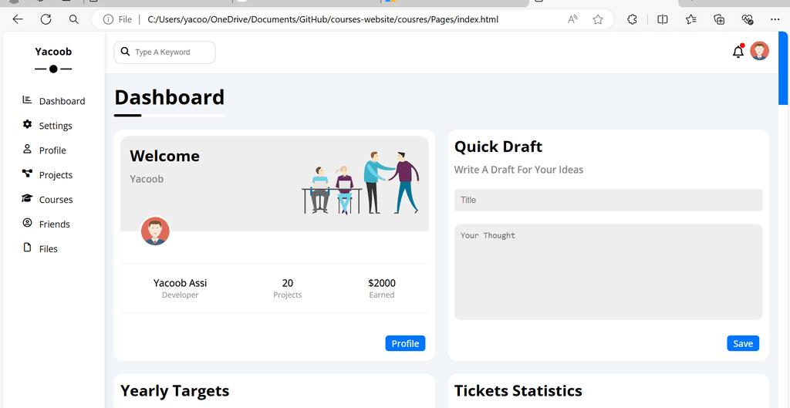Click the Dashboard page heading

[x=169, y=97]
